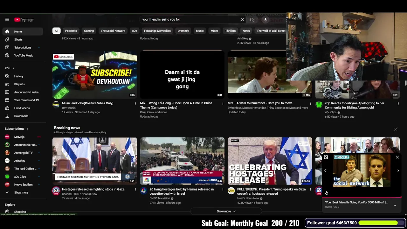Open options for xQc Reacts to Valkyrae video

click(398, 103)
